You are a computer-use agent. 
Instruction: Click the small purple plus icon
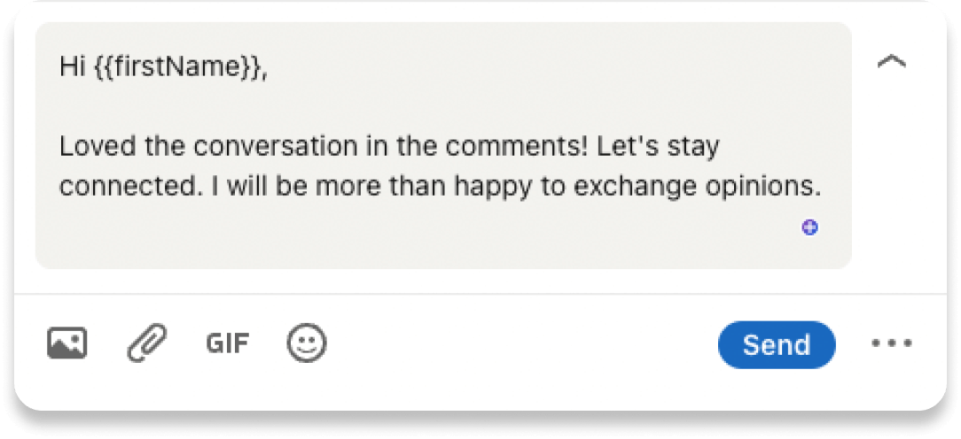809,228
